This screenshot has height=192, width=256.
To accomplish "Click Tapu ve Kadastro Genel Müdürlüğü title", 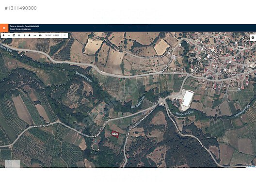I will point(24,26).
